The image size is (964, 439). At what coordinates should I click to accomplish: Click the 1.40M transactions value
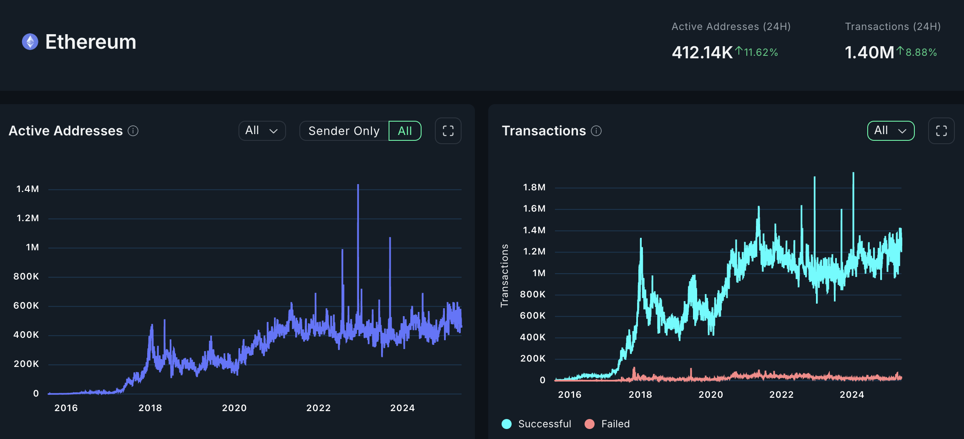tap(869, 52)
